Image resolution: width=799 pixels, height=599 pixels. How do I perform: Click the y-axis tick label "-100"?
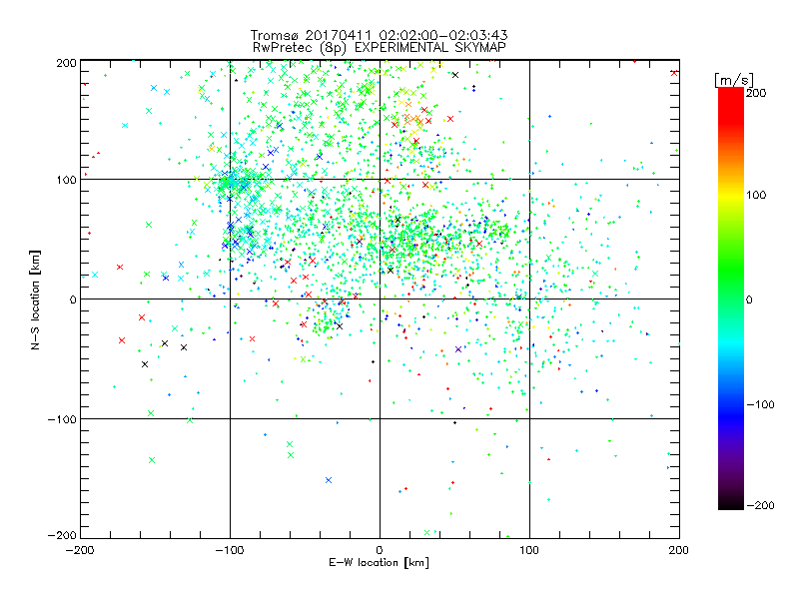point(62,419)
